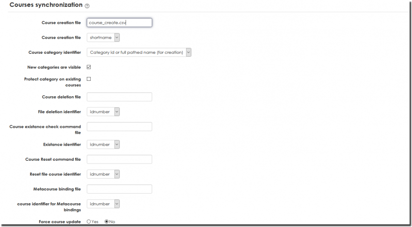Open the File deletion identifier dropdown
This screenshot has width=412, height=227.
(x=103, y=112)
